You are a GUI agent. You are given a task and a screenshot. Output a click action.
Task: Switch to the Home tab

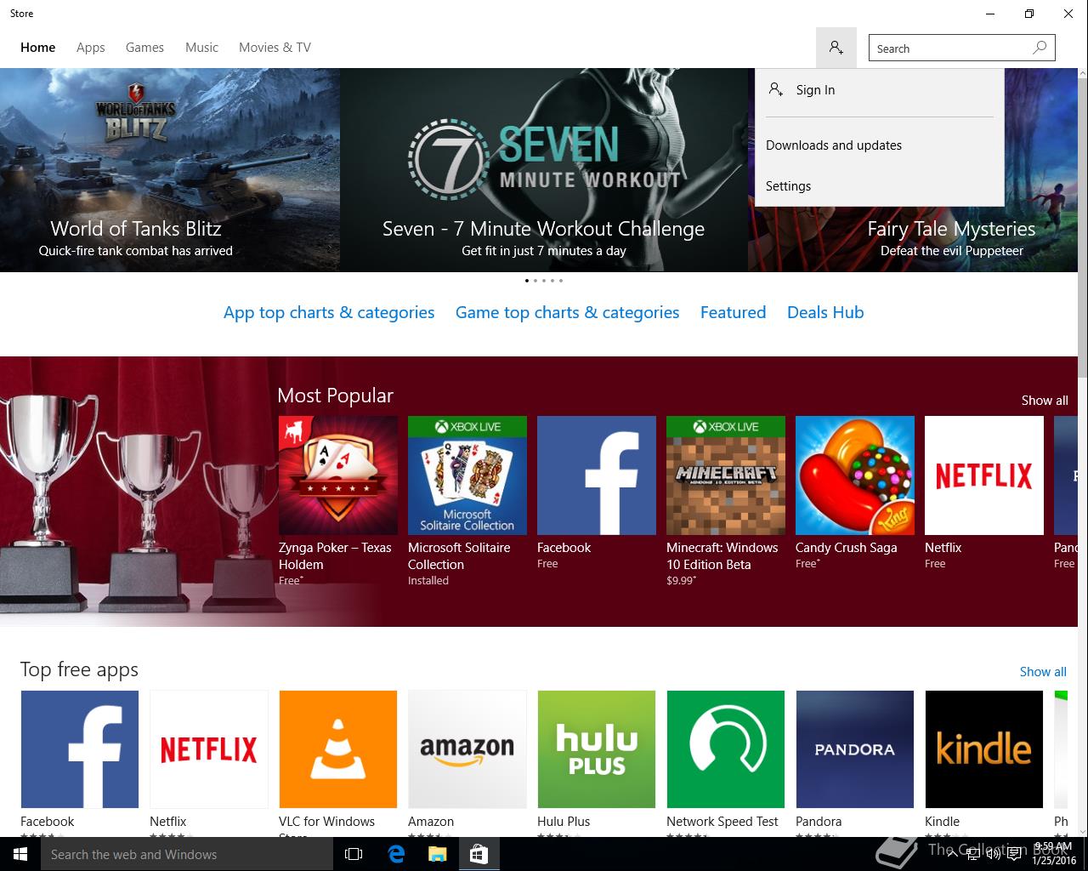[x=38, y=48]
